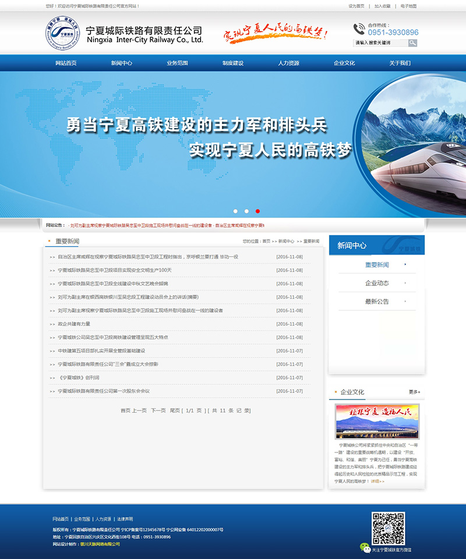The image size is (466, 559).
Task: Open news article 政企共建有力量
Action: point(74,324)
